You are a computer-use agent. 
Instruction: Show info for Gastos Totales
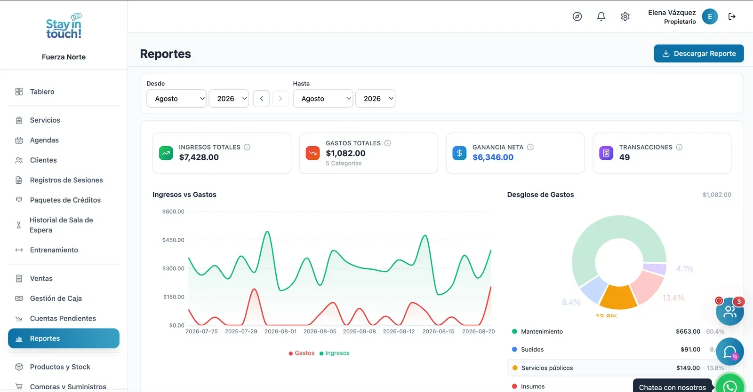[x=387, y=143]
